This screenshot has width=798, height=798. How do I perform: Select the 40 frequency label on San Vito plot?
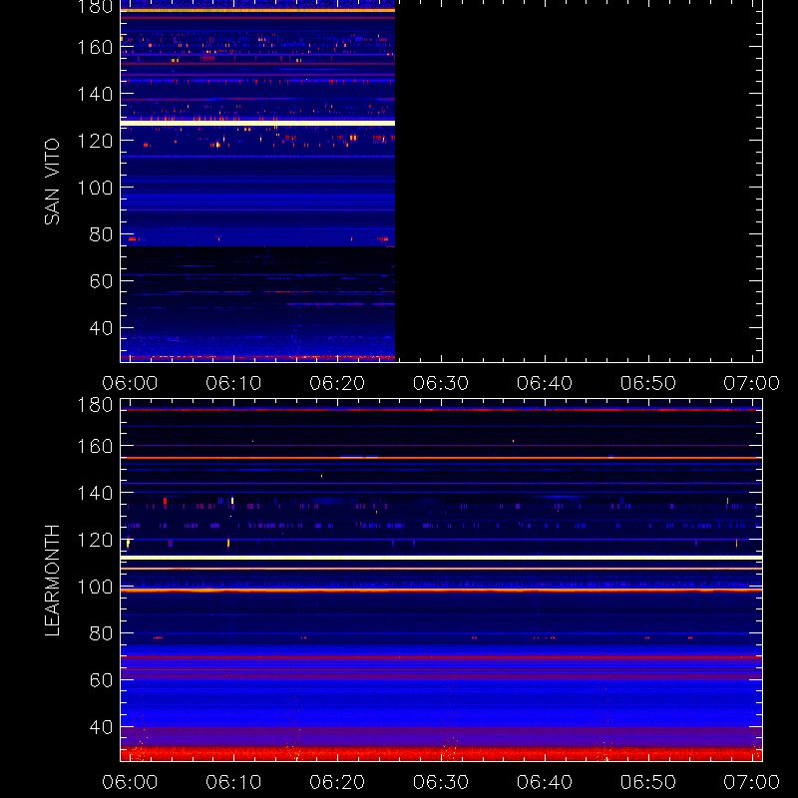coord(101,328)
